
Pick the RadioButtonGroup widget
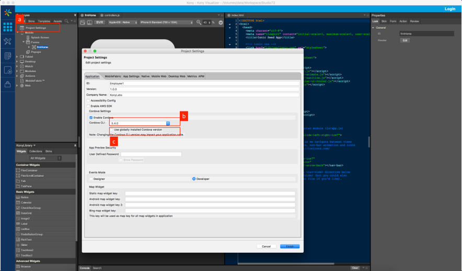pyautogui.click(x=31, y=234)
